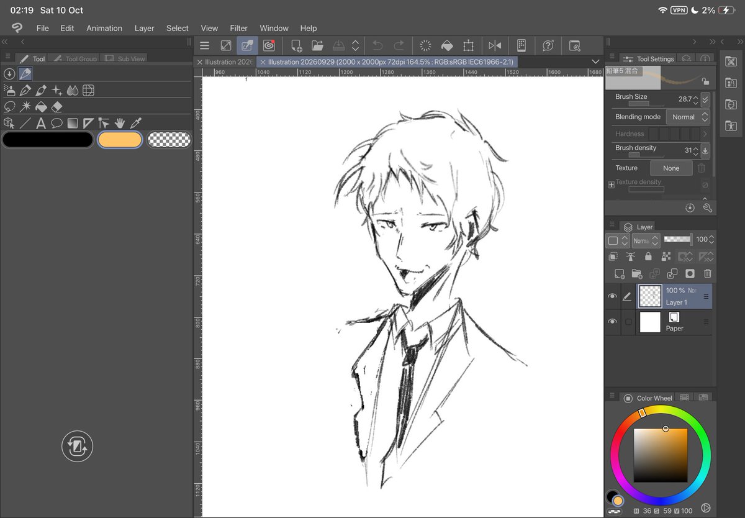Select the Text tool

coord(41,123)
